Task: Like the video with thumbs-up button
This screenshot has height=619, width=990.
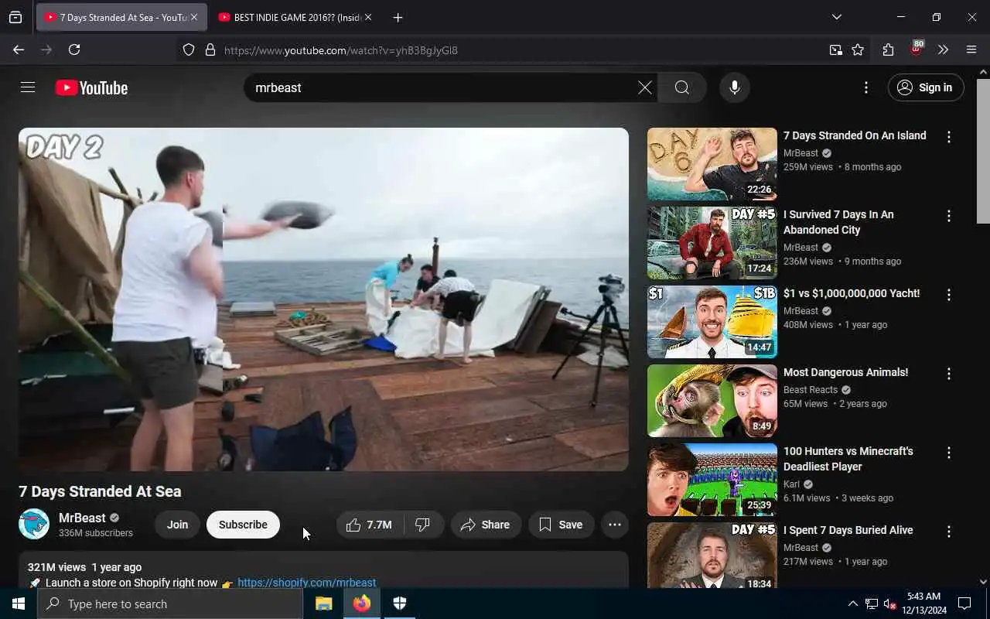Action: coord(370,525)
